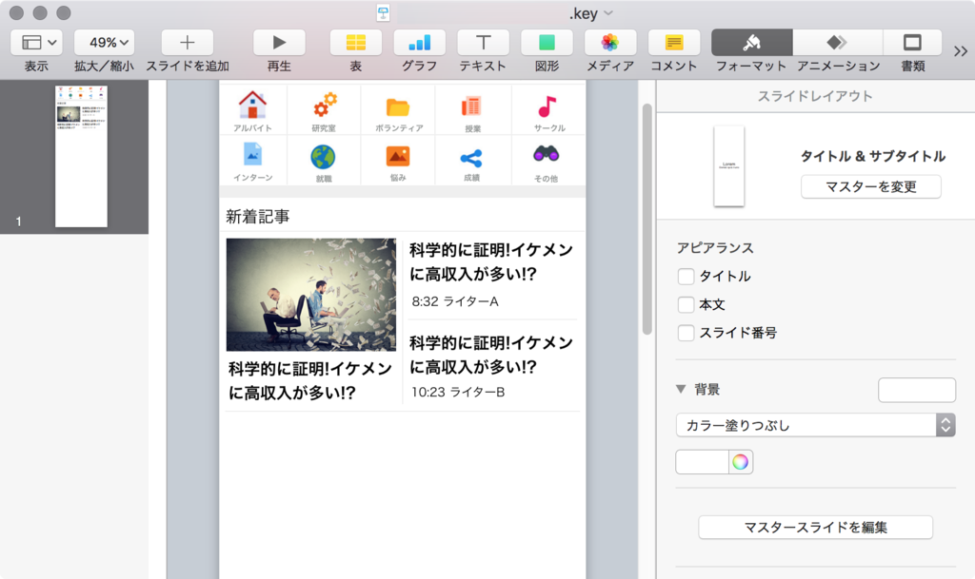Click the スライドレイアウト panel header

(x=815, y=96)
